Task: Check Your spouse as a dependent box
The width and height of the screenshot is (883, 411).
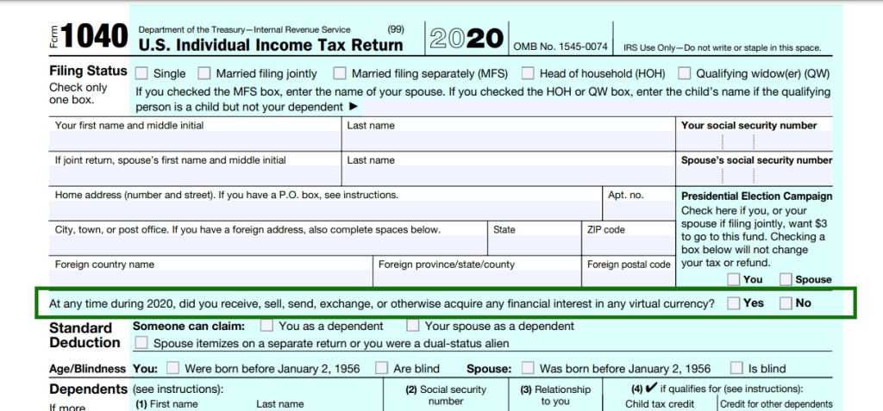Action: tap(413, 326)
